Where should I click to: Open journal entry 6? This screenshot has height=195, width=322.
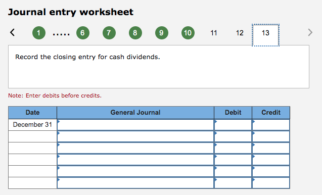(83, 33)
